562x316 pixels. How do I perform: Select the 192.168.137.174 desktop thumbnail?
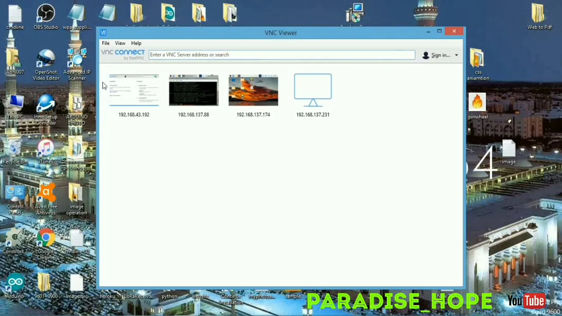tap(253, 90)
